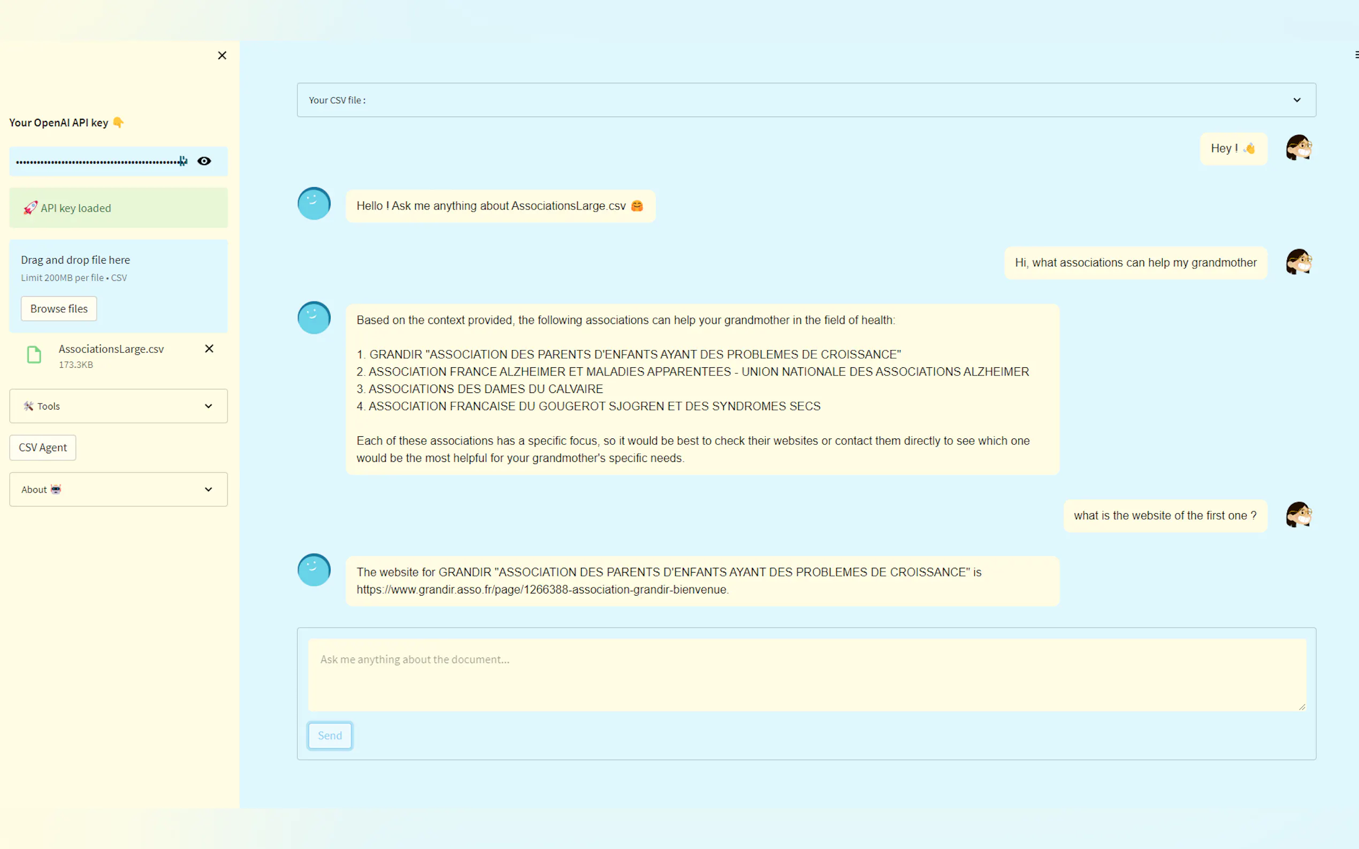Close the sidebar with the X icon
The image size is (1359, 849).
[222, 56]
